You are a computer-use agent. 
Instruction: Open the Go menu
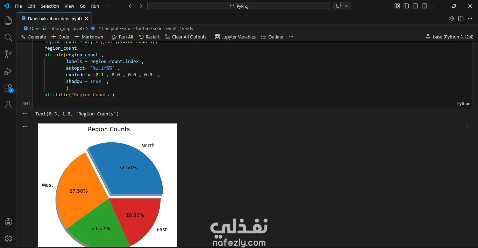tap(83, 6)
